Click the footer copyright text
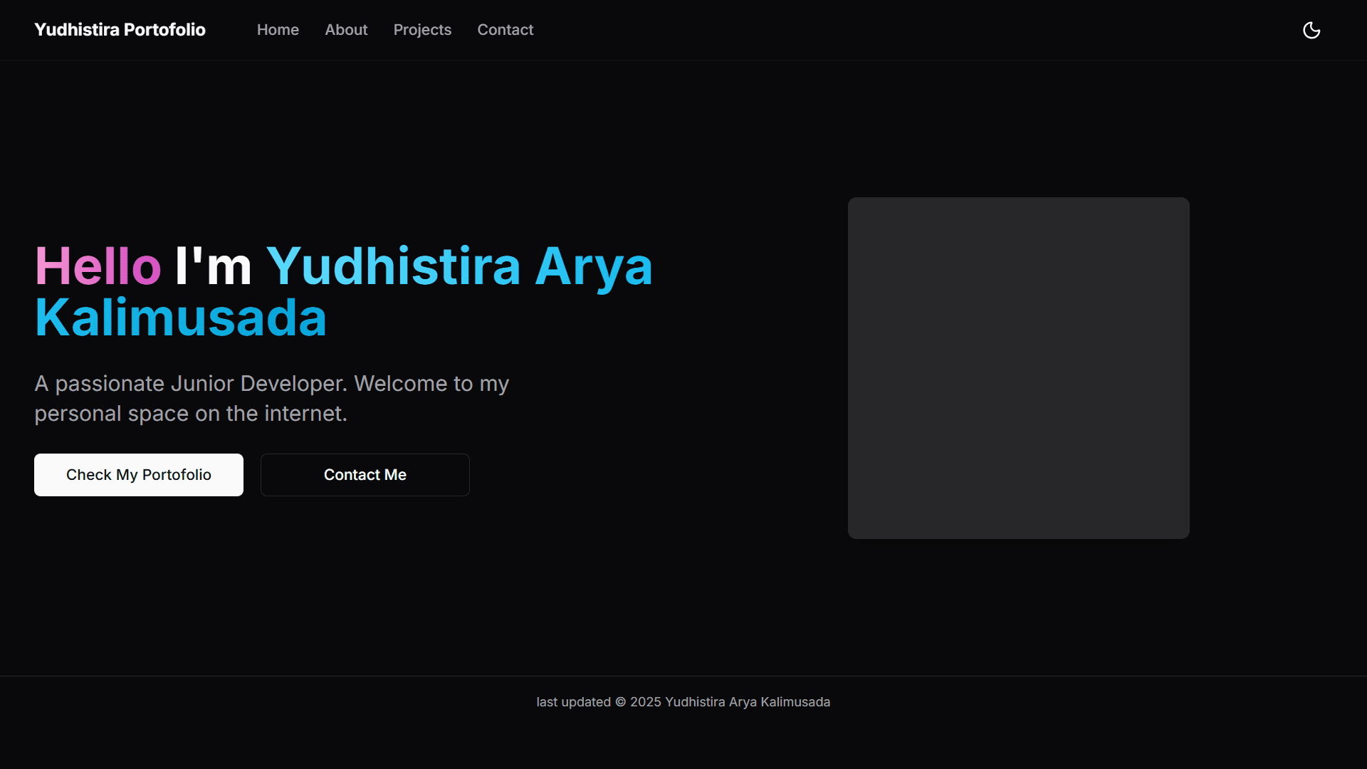Image resolution: width=1367 pixels, height=769 pixels. pyautogui.click(x=683, y=701)
